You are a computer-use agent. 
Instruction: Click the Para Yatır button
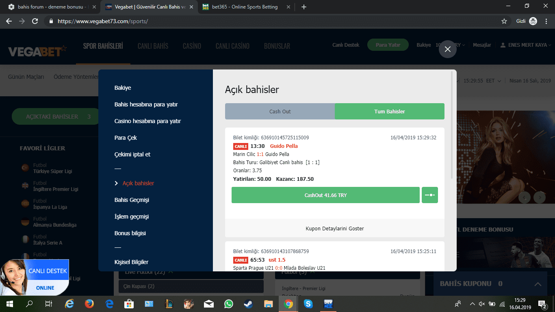[388, 45]
